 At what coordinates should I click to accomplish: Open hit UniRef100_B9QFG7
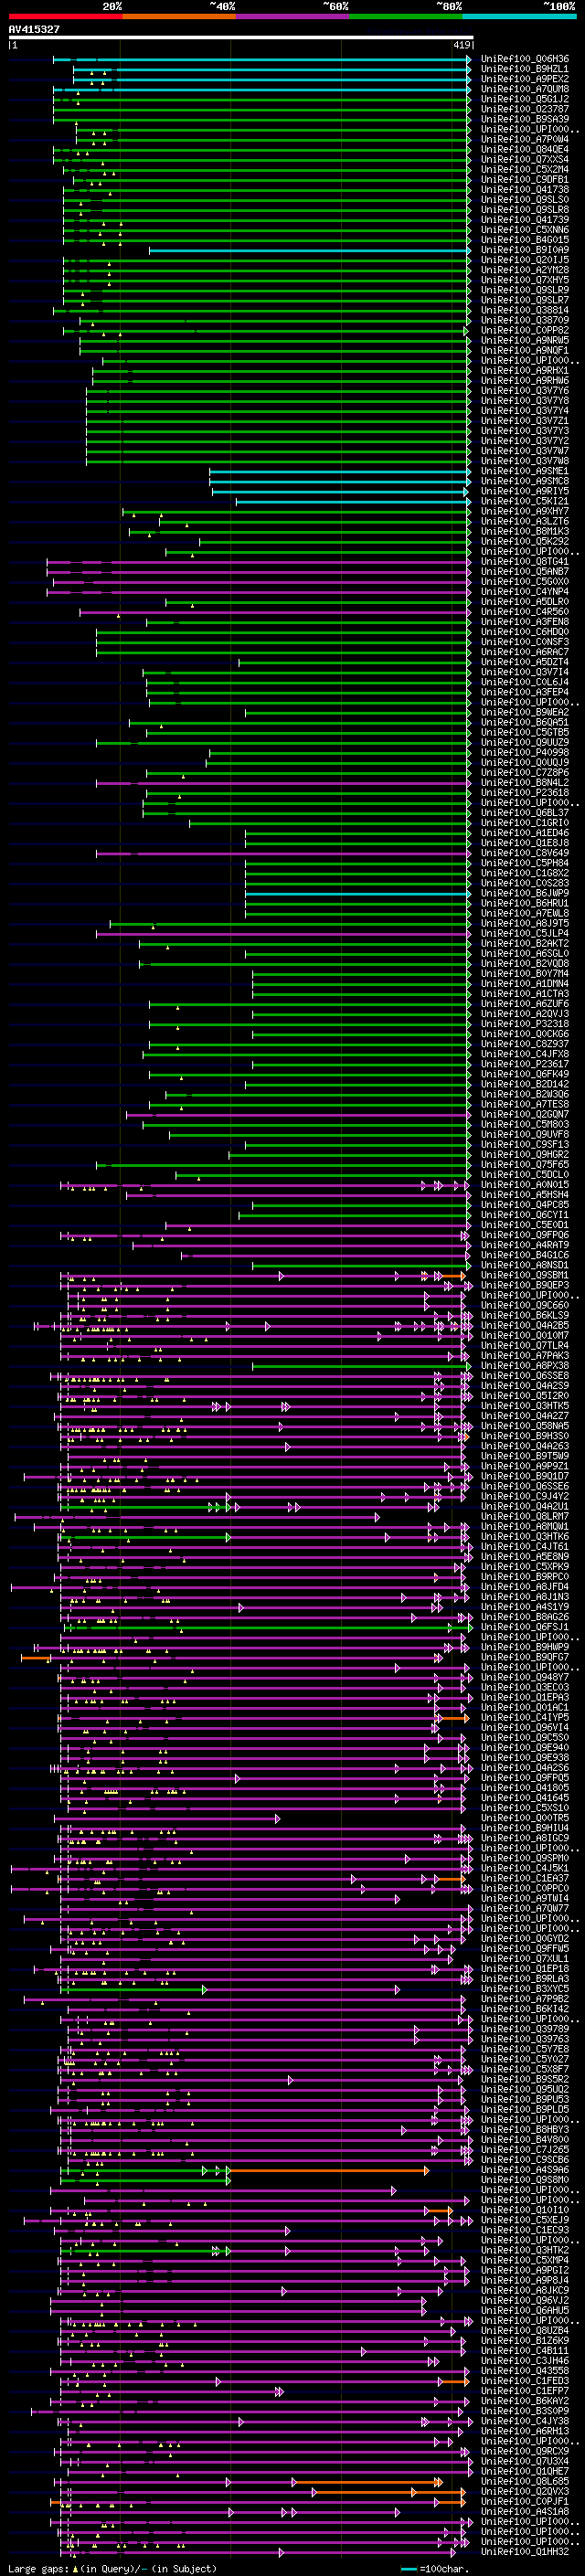[525, 1657]
